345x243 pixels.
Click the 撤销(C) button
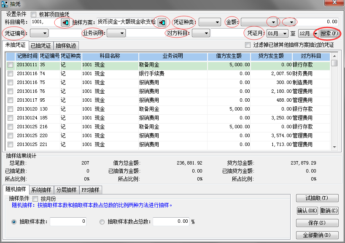329,211
